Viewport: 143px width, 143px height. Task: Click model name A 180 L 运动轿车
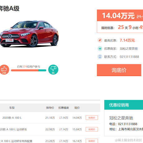point(13,129)
